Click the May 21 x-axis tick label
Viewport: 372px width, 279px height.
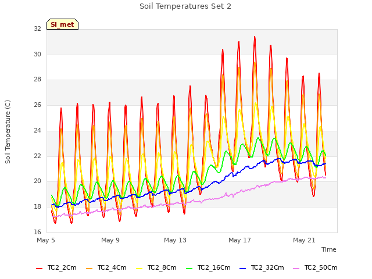tap(304, 240)
